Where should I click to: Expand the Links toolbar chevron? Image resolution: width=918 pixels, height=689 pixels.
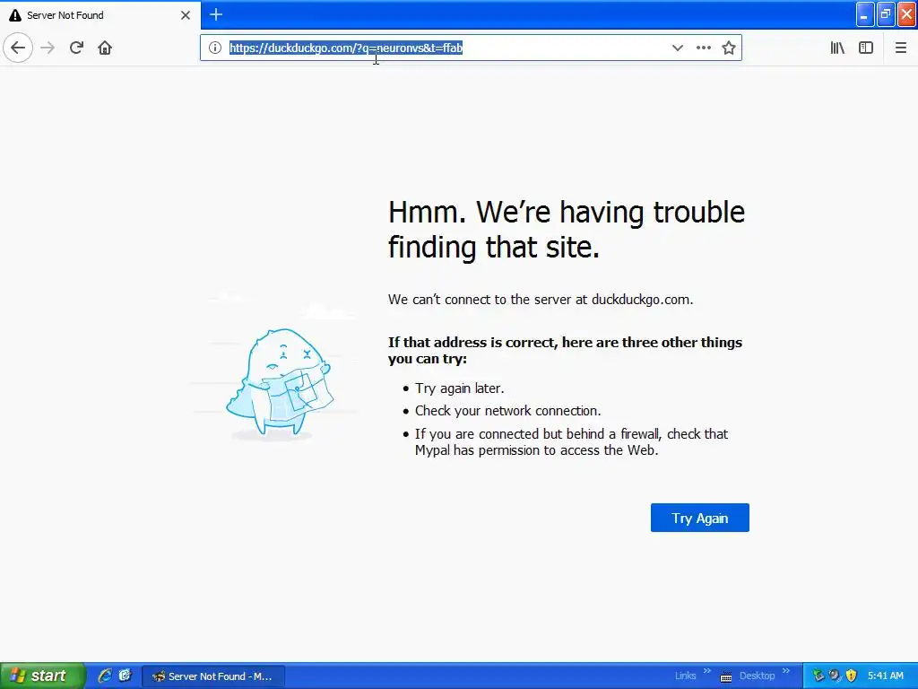tap(706, 671)
